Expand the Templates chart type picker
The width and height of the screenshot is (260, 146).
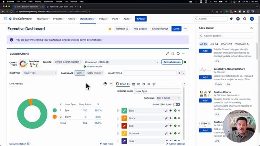[34, 64]
